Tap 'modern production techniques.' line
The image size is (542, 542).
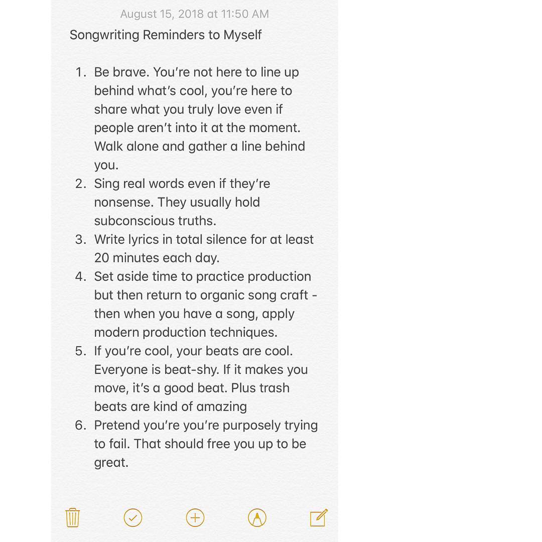click(x=185, y=332)
